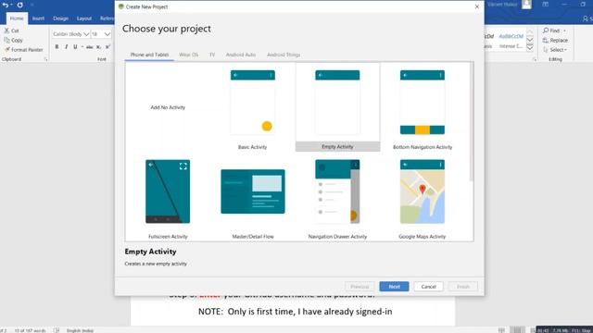Toggle Strikethrough formatting in Word
This screenshot has height=333, width=593.
89,47
